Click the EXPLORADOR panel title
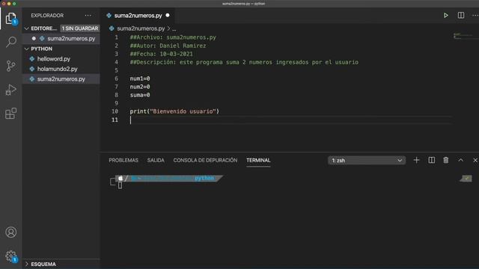The image size is (479, 269). pos(47,15)
